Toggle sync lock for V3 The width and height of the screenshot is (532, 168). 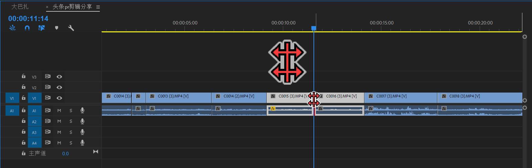(x=48, y=76)
